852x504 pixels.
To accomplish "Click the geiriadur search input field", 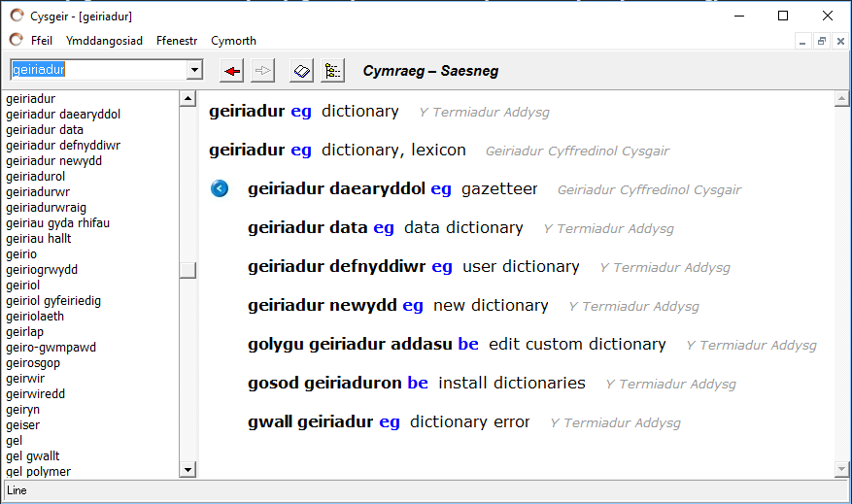I will [99, 70].
